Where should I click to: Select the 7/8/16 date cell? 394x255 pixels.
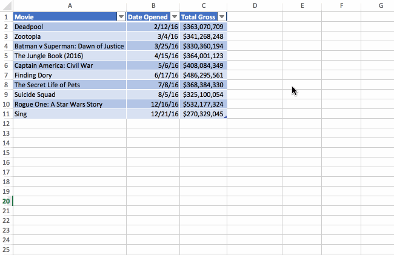pyautogui.click(x=153, y=85)
